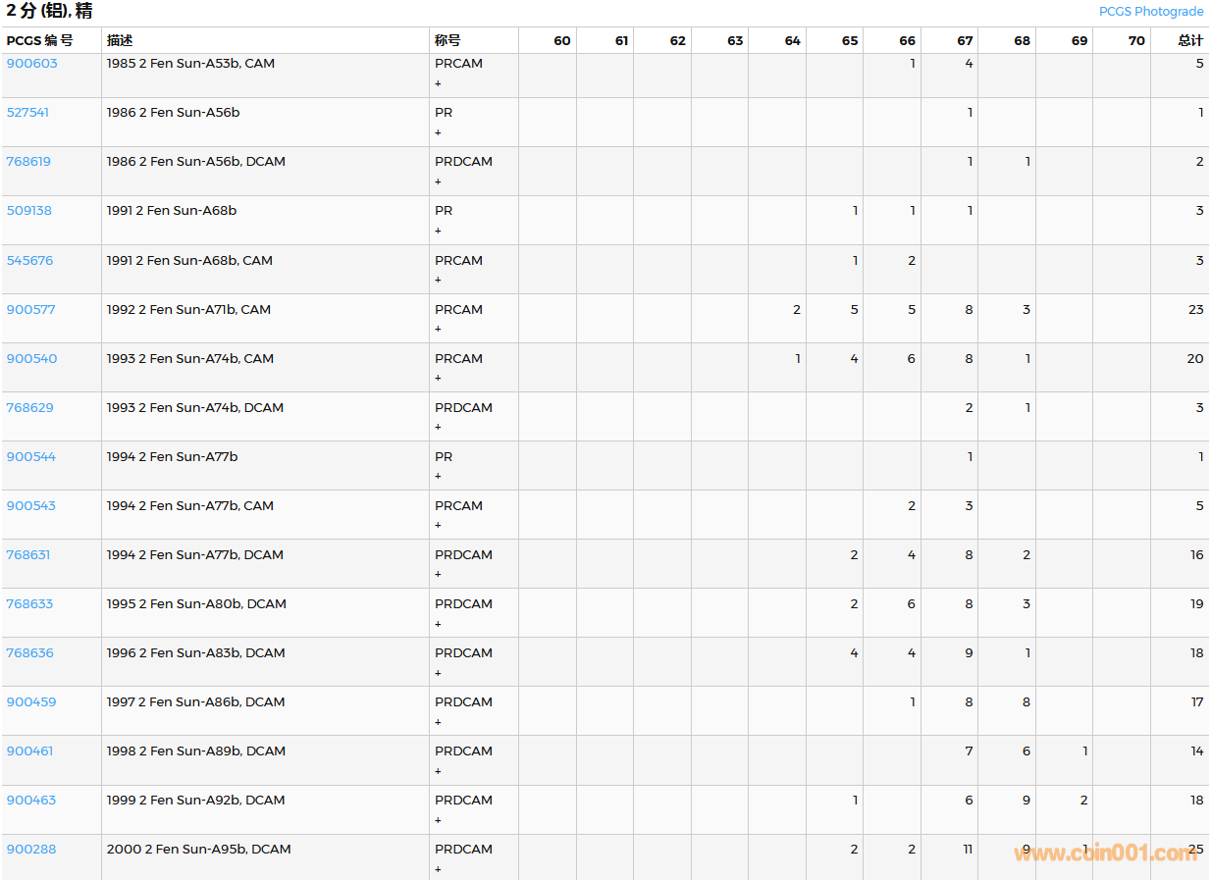
Task: Click the 描述 column header
Action: pyautogui.click(x=120, y=40)
